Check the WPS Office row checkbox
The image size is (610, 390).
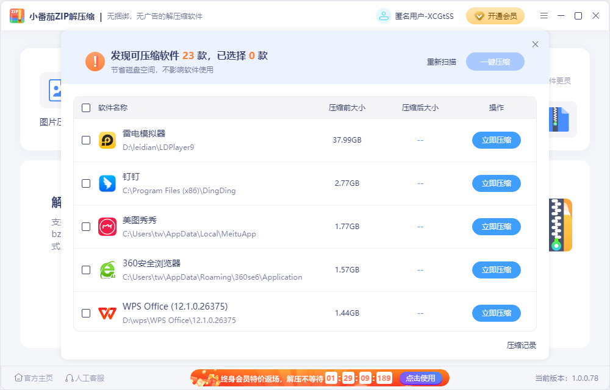tap(86, 313)
